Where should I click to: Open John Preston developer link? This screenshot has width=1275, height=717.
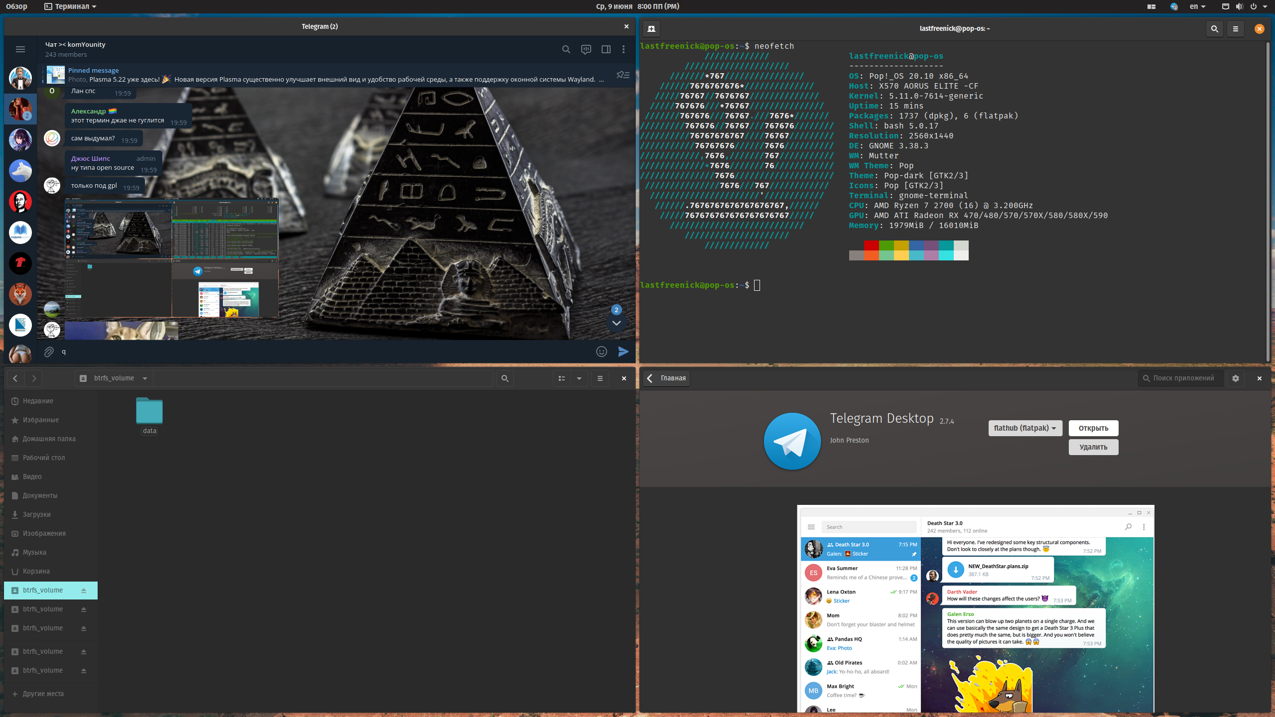tap(849, 441)
